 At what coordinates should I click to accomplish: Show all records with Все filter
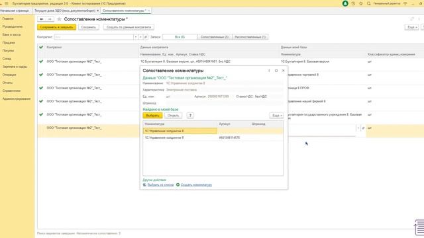[x=180, y=37]
